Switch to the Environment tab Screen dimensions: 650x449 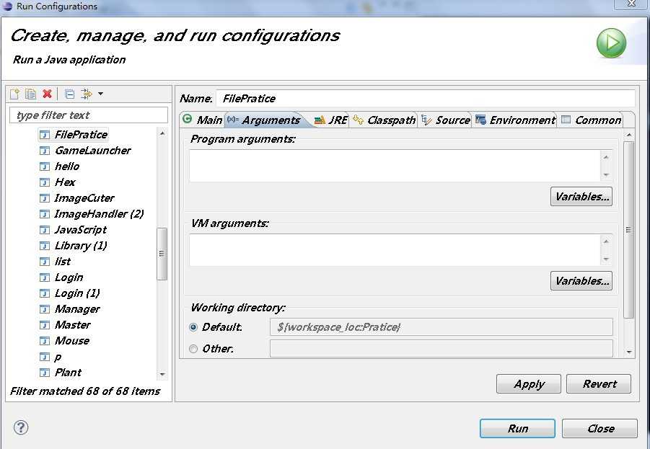click(515, 120)
